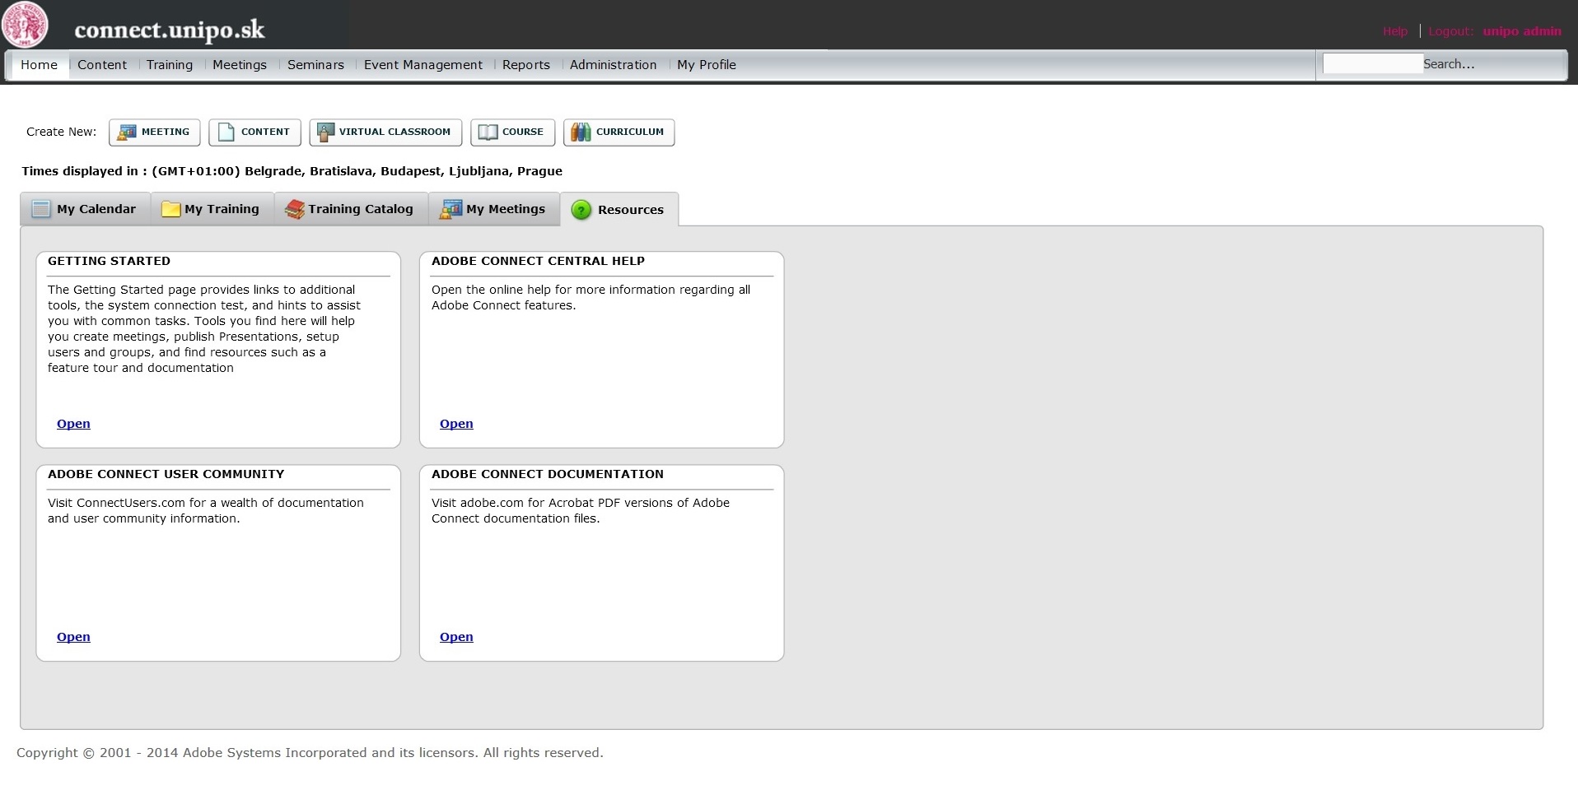Create new Content
Image resolution: width=1578 pixels, height=790 pixels.
click(x=254, y=132)
